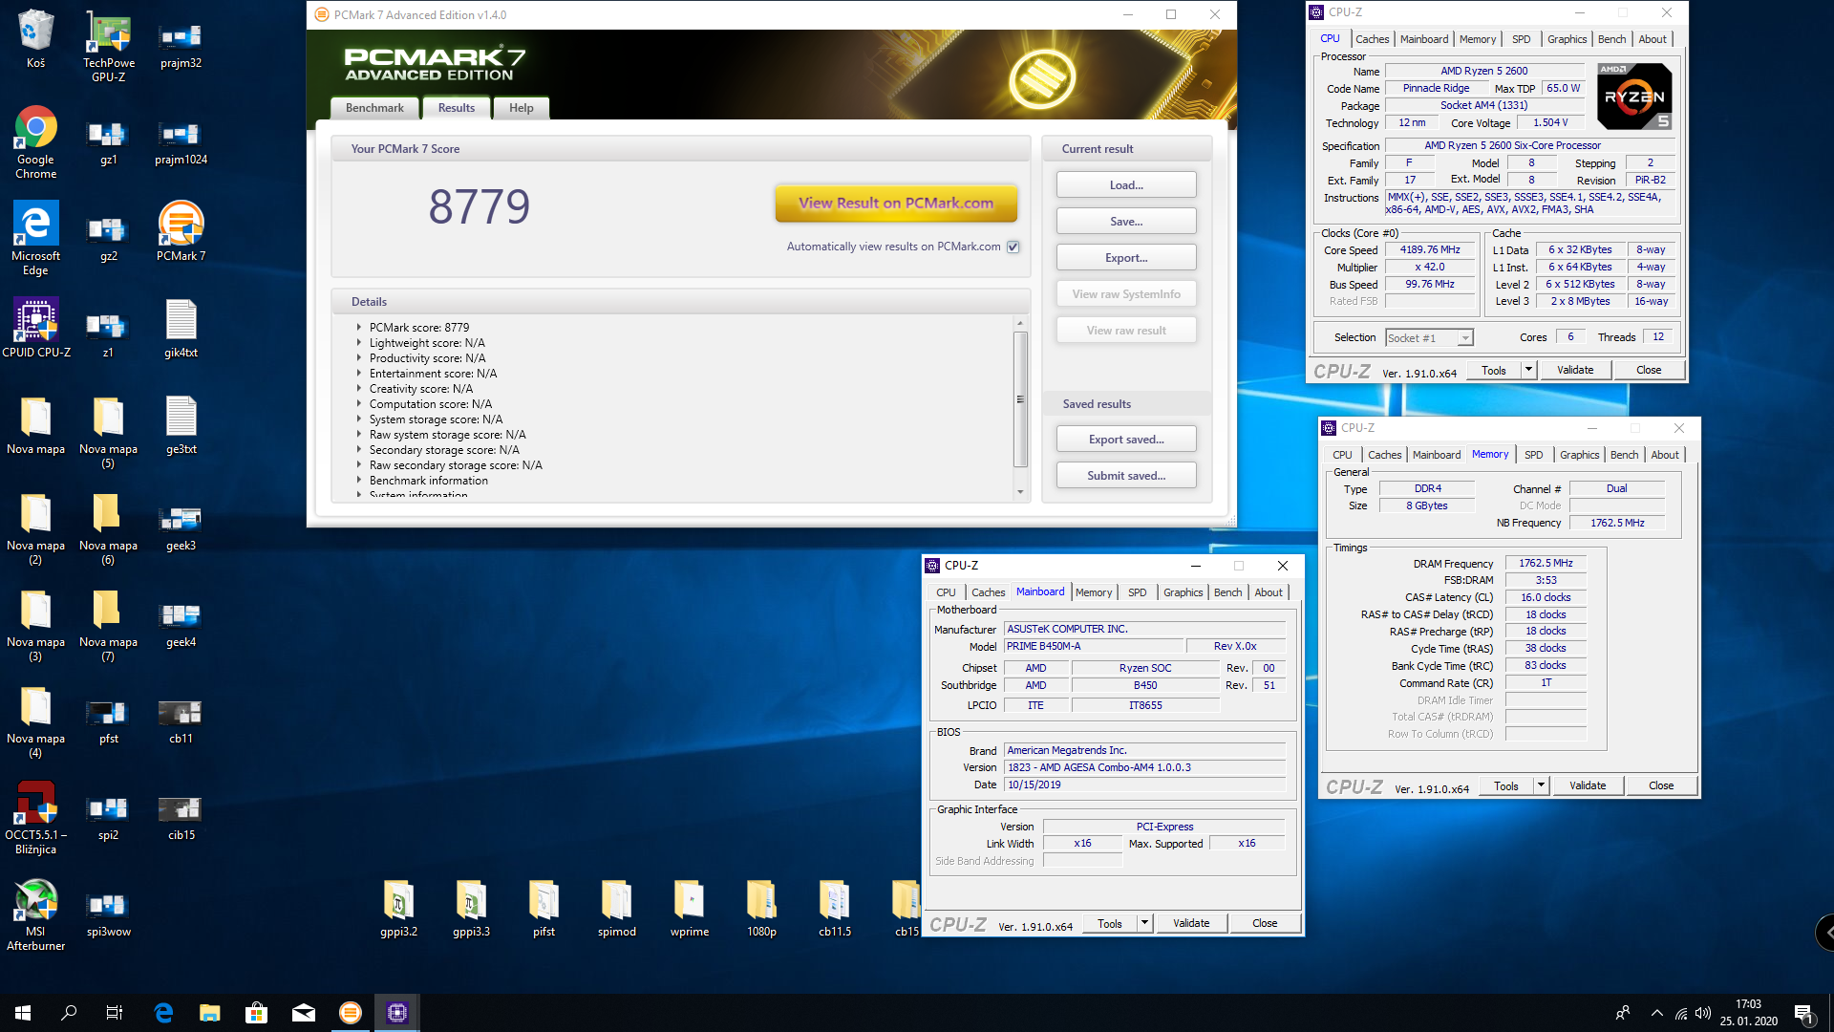Select the 1080p folder on desktop
This screenshot has width=1834, height=1032.
(761, 908)
